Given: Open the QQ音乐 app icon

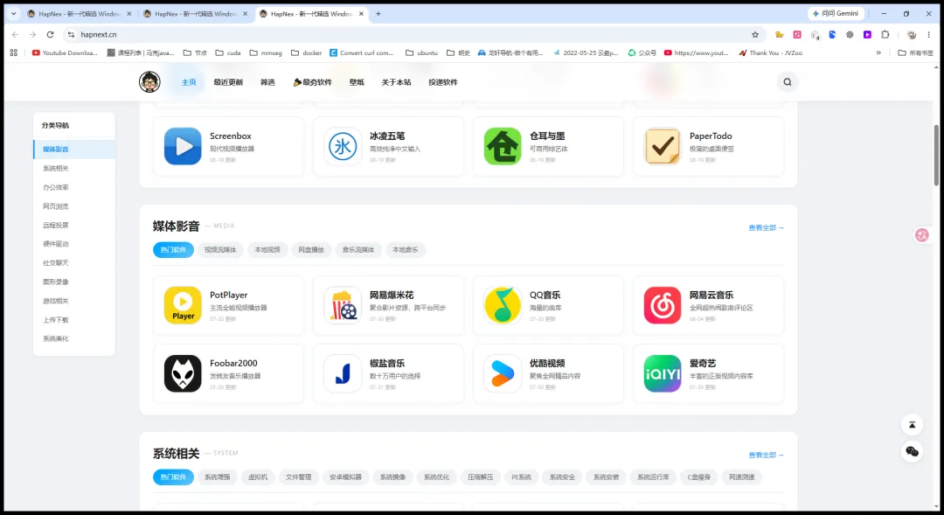Looking at the screenshot, I should [503, 305].
